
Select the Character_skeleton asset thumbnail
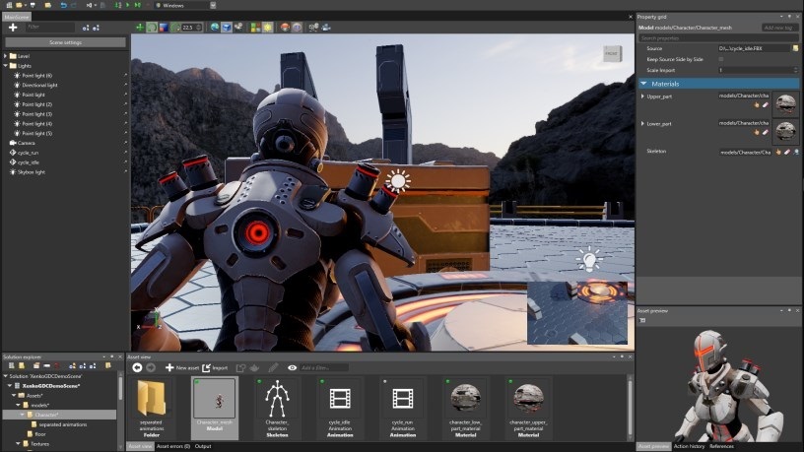pyautogui.click(x=277, y=399)
